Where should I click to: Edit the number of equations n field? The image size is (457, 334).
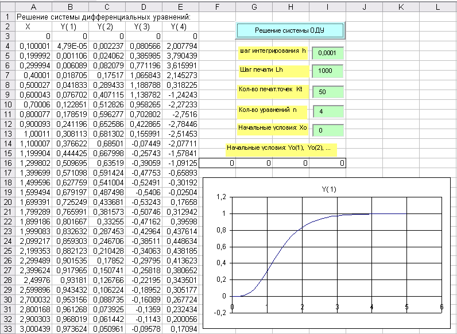328,111
